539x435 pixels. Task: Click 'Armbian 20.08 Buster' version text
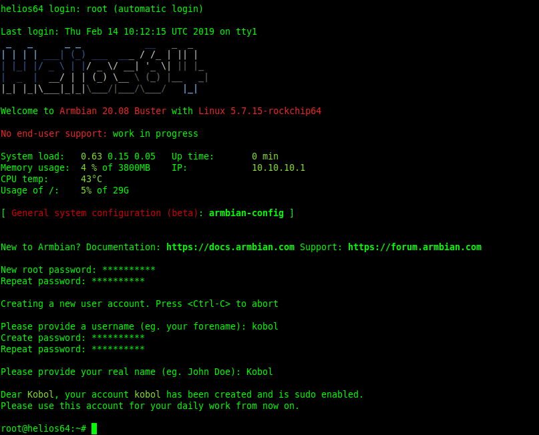tap(113, 111)
